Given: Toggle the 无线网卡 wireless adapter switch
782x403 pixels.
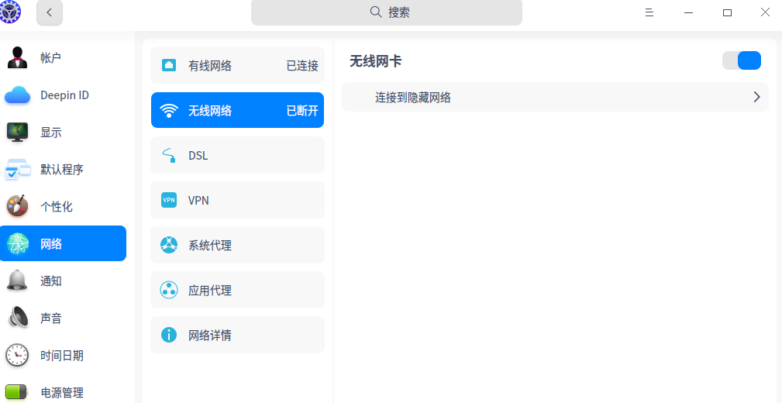Looking at the screenshot, I should click(742, 60).
